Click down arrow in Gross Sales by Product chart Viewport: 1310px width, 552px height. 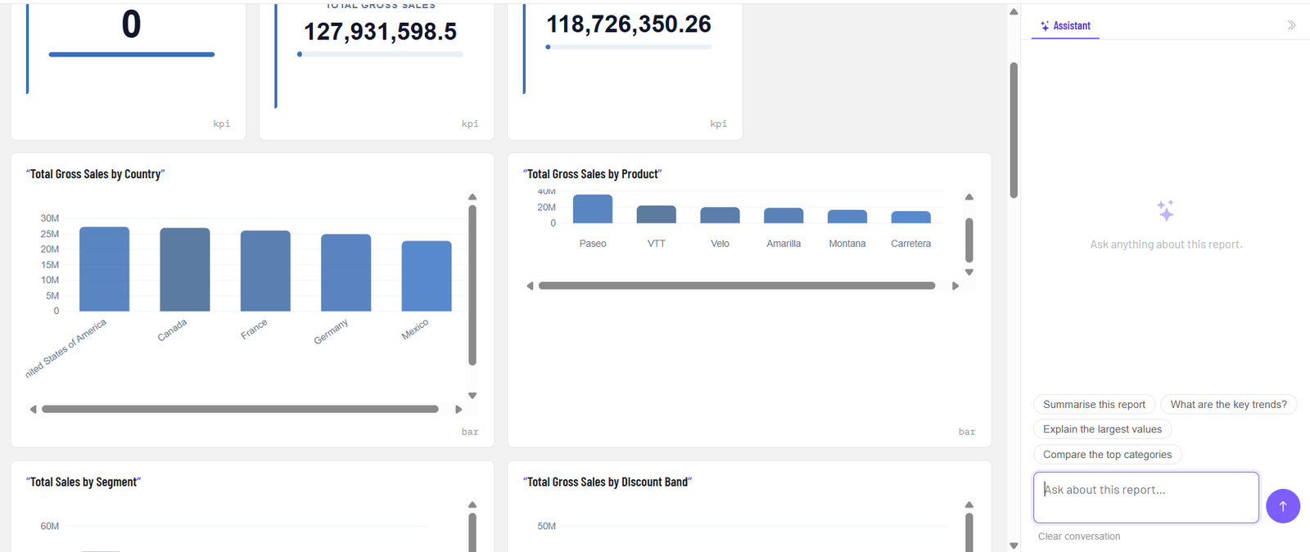pos(969,272)
